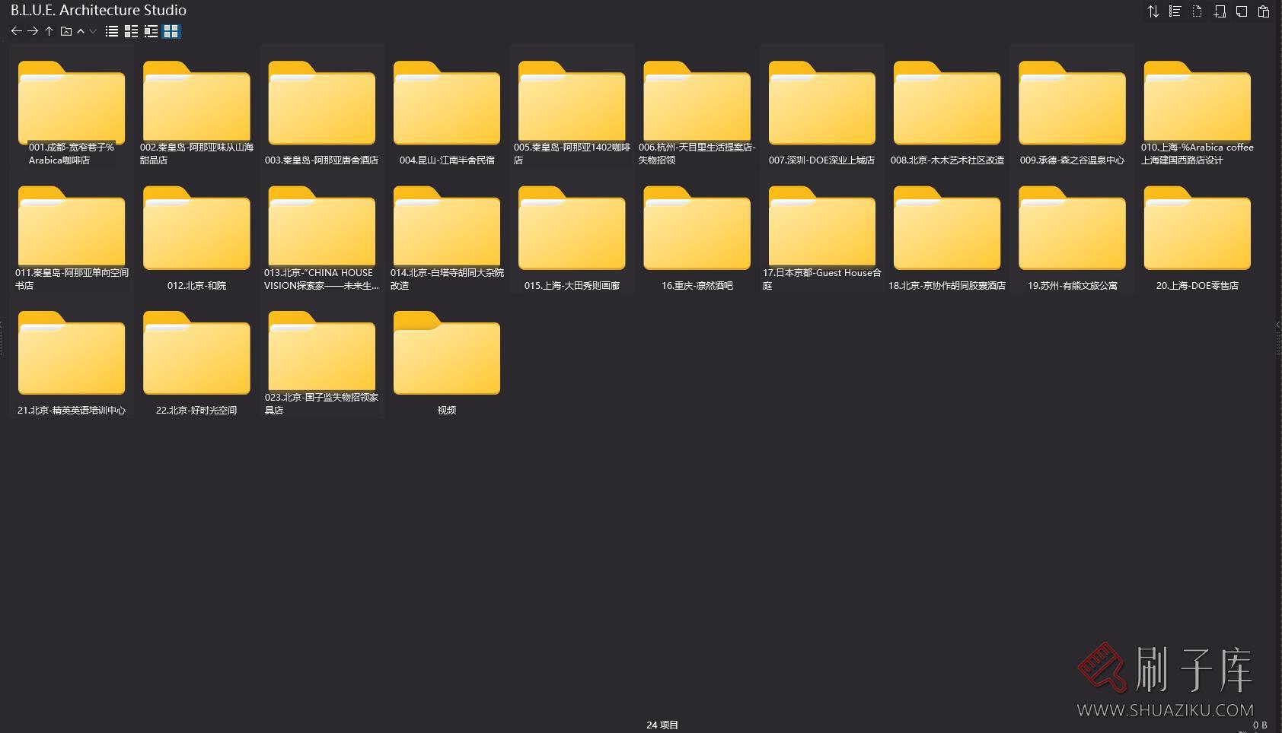Viewport: 1282px width, 733px height.
Task: Click the back navigation arrow
Action: 16,31
